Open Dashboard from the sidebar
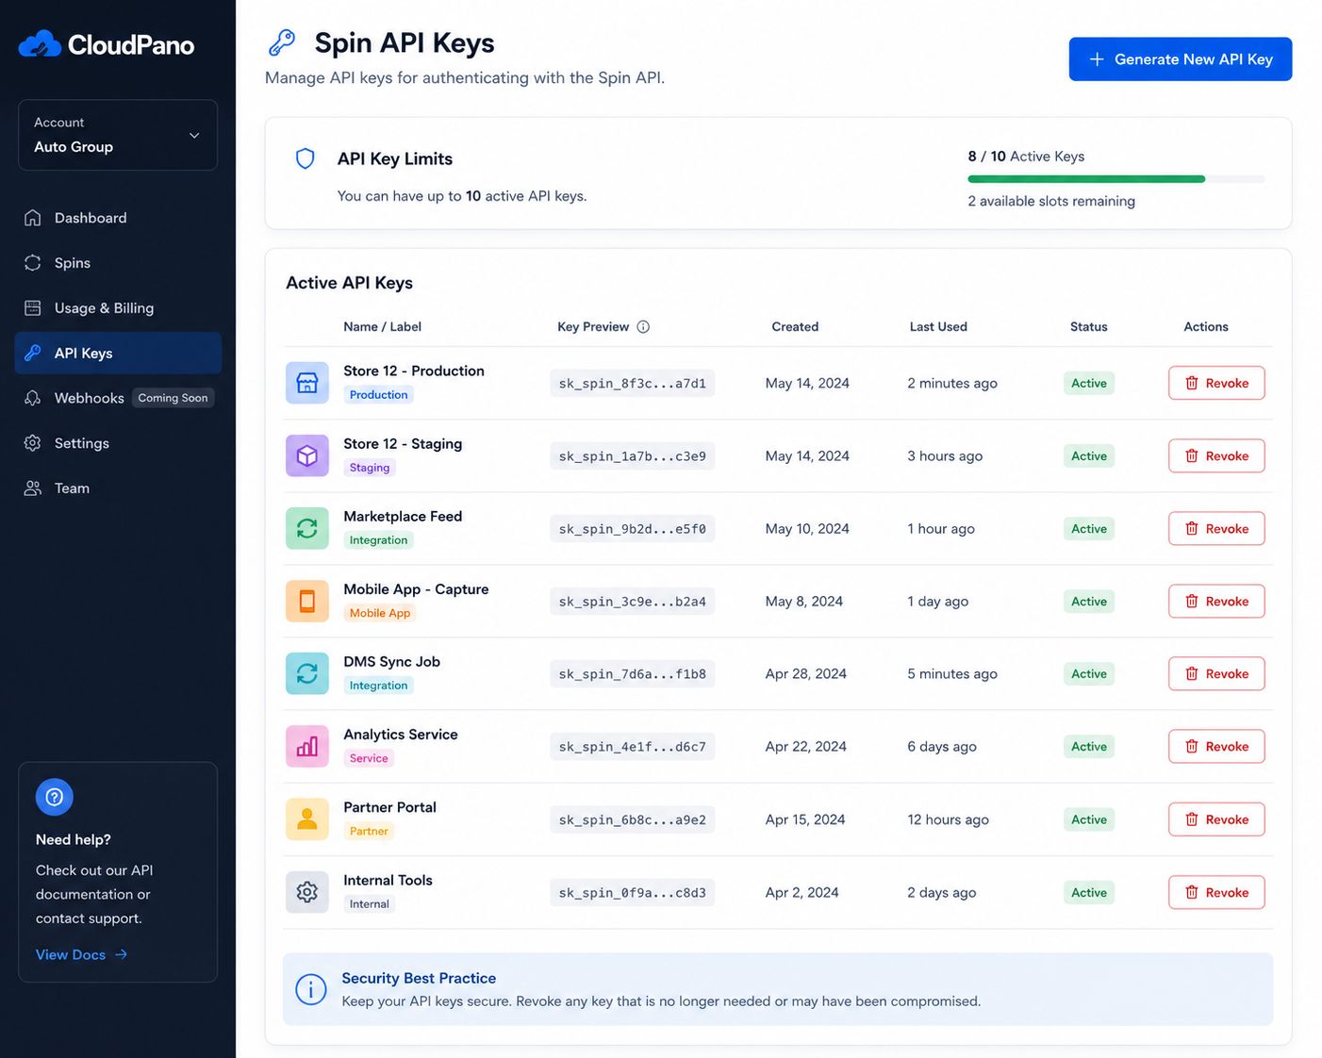Viewport: 1322px width, 1058px height. tap(118, 218)
